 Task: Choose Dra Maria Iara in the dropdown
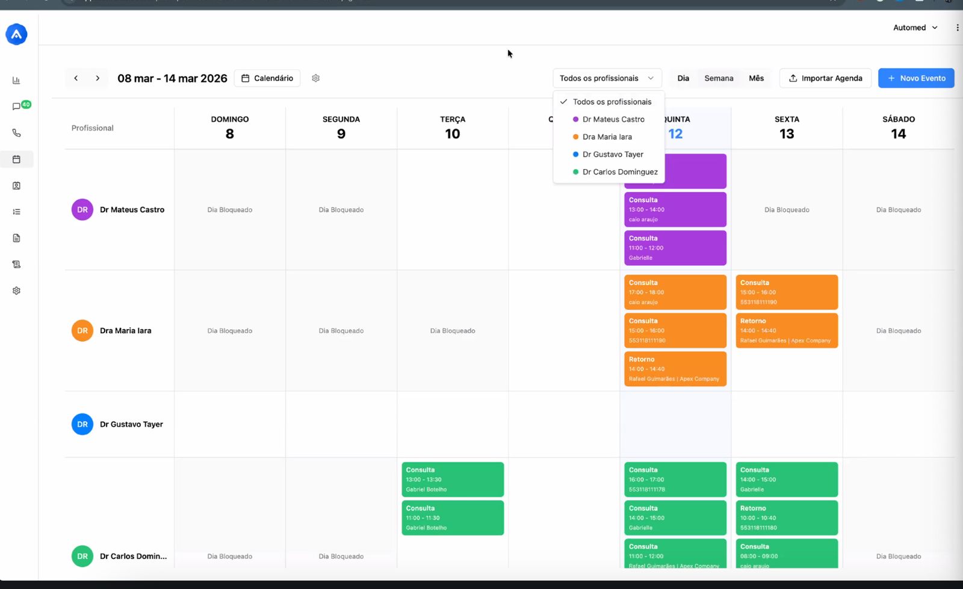(608, 137)
